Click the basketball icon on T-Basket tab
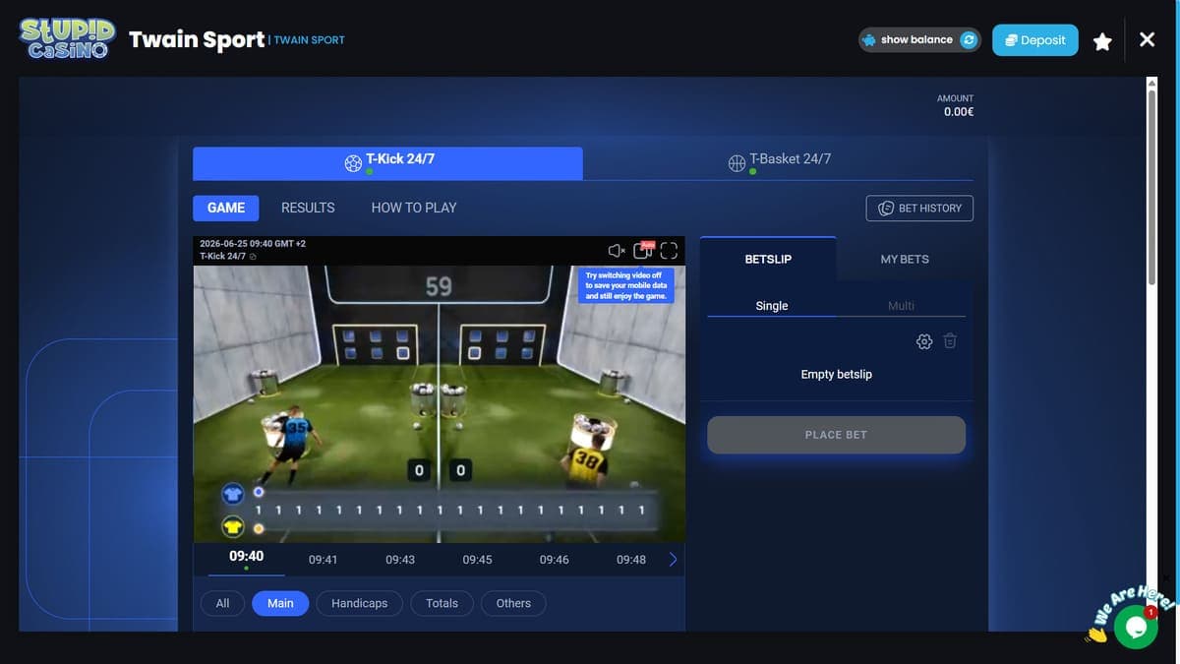Viewport: 1180px width, 664px height. point(737,164)
